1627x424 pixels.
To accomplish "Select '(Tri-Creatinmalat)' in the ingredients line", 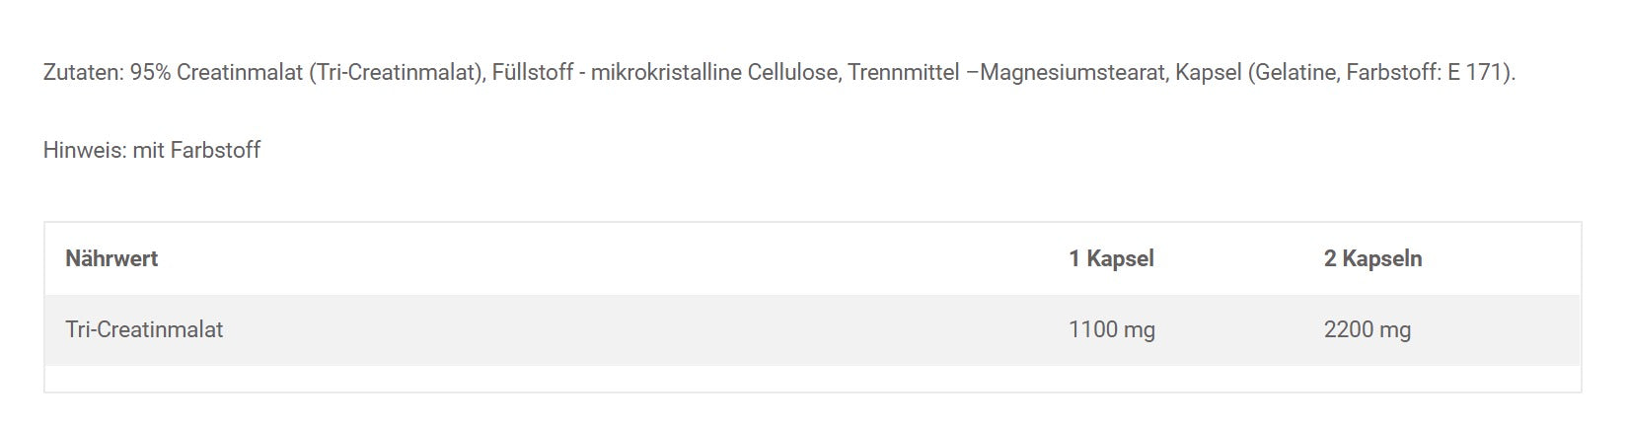I will click(x=397, y=73).
